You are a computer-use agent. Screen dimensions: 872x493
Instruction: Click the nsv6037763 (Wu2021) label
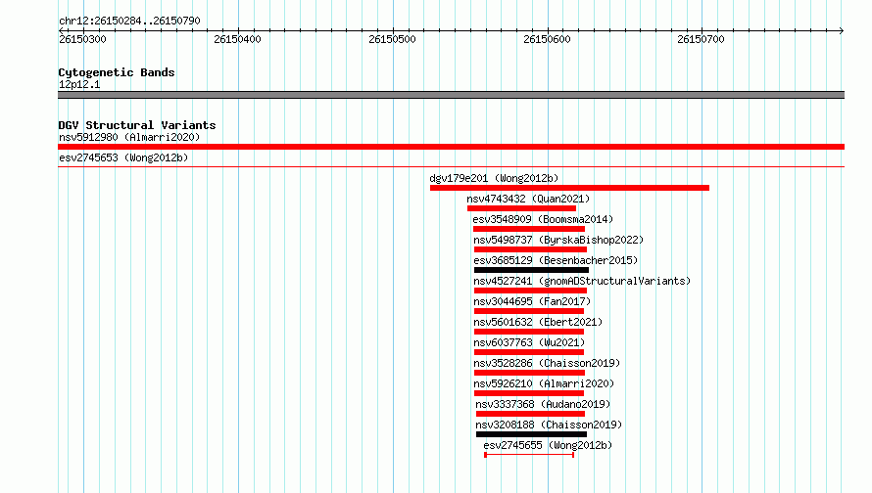529,342
